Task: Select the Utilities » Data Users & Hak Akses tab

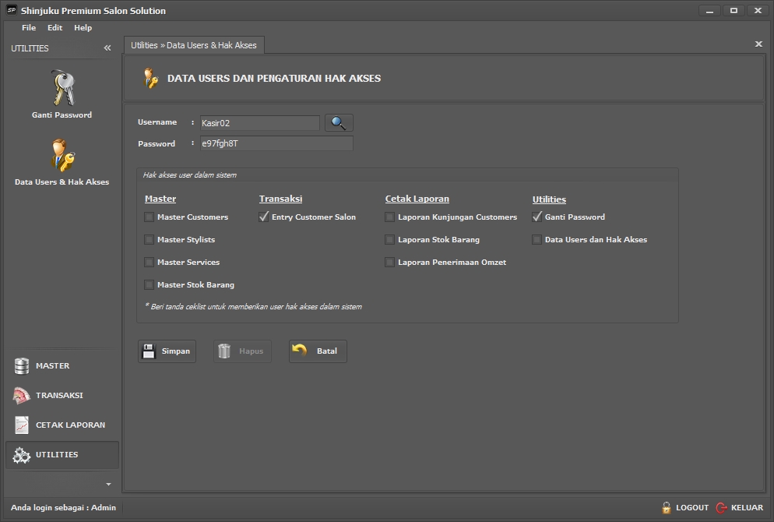Action: [x=194, y=45]
